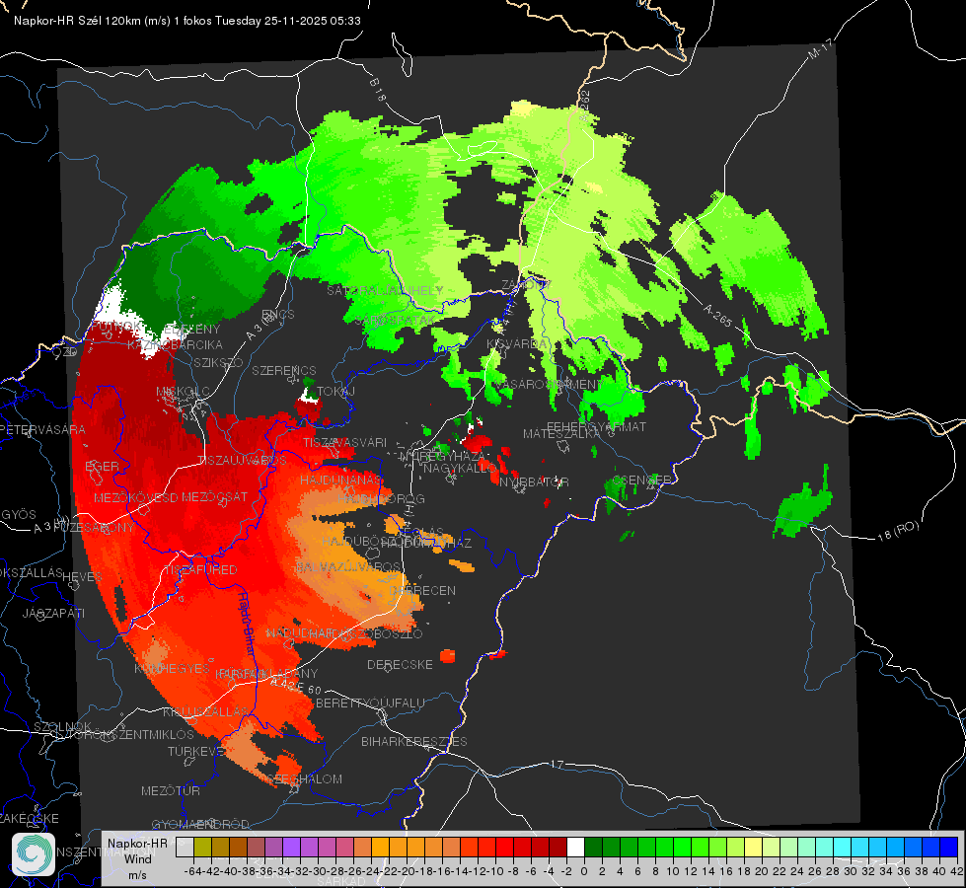Click the HAJDÚNÁNÁS city label
This screenshot has height=888, width=966.
point(340,480)
